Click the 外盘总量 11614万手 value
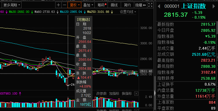218x111 pixels. (205, 96)
